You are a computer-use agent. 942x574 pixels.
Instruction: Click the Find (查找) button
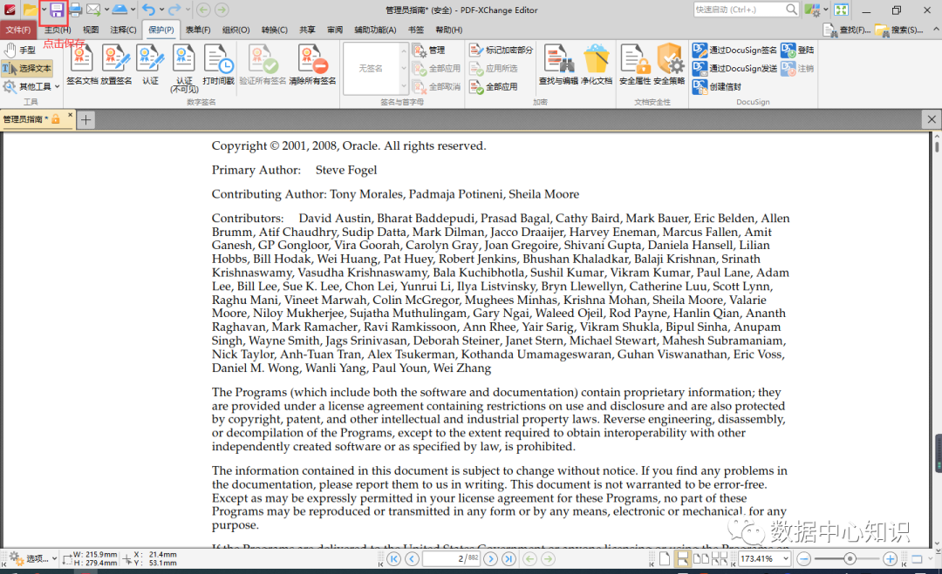point(846,30)
